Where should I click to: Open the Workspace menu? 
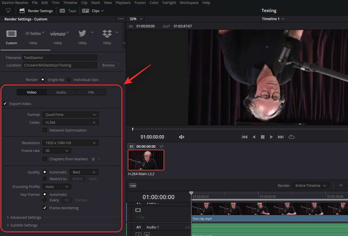click(x=189, y=3)
